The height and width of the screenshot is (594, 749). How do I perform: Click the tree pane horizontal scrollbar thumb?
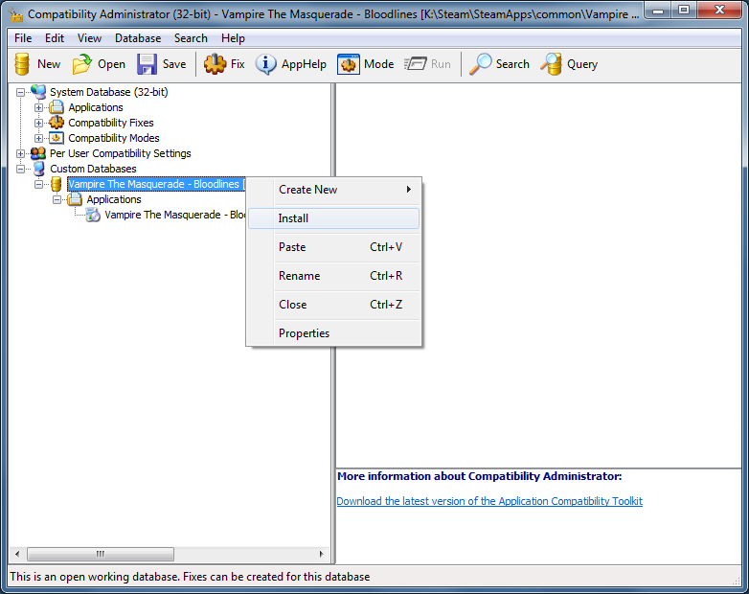(x=101, y=554)
